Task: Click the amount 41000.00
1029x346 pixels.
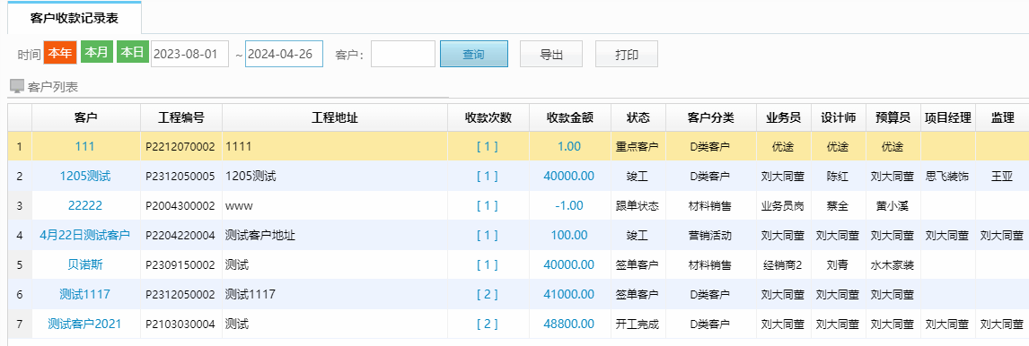Action: pyautogui.click(x=569, y=294)
